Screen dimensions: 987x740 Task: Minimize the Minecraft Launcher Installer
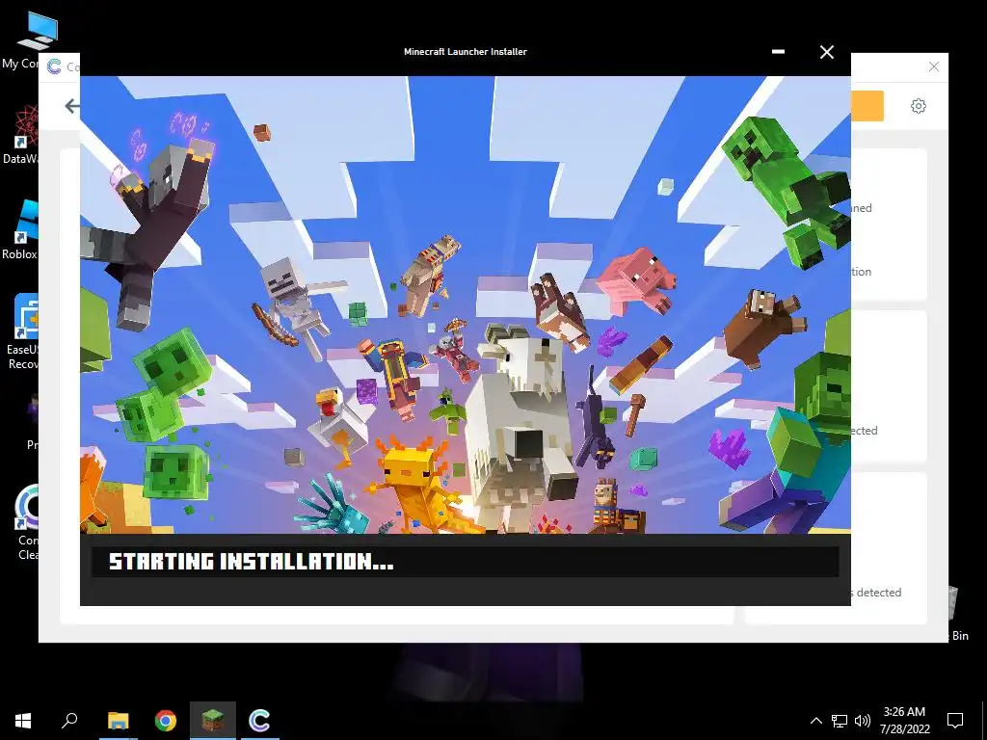[779, 52]
